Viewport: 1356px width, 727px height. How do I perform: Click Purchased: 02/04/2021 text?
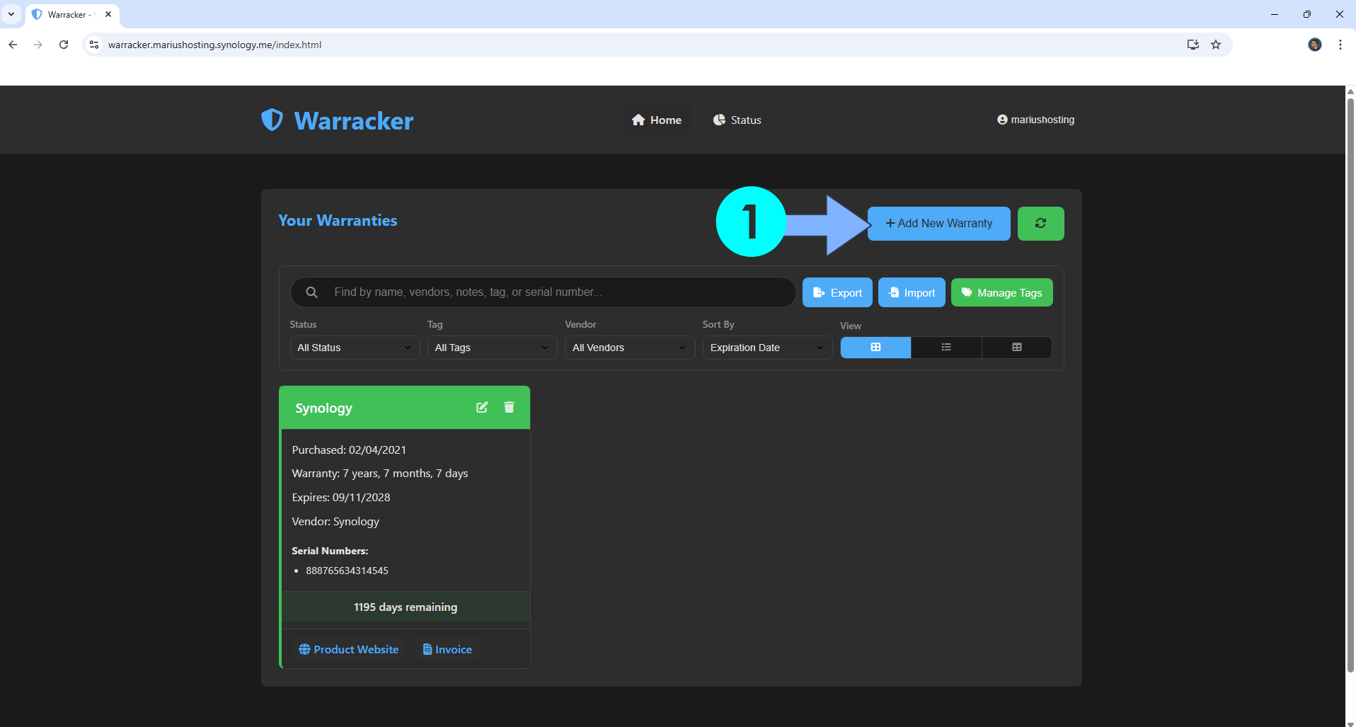coord(349,450)
